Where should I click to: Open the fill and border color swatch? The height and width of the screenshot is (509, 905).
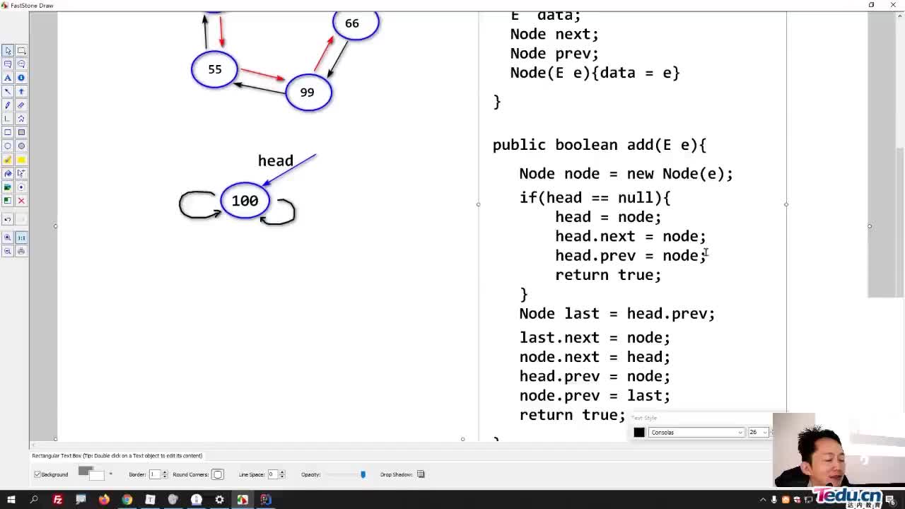[91, 473]
